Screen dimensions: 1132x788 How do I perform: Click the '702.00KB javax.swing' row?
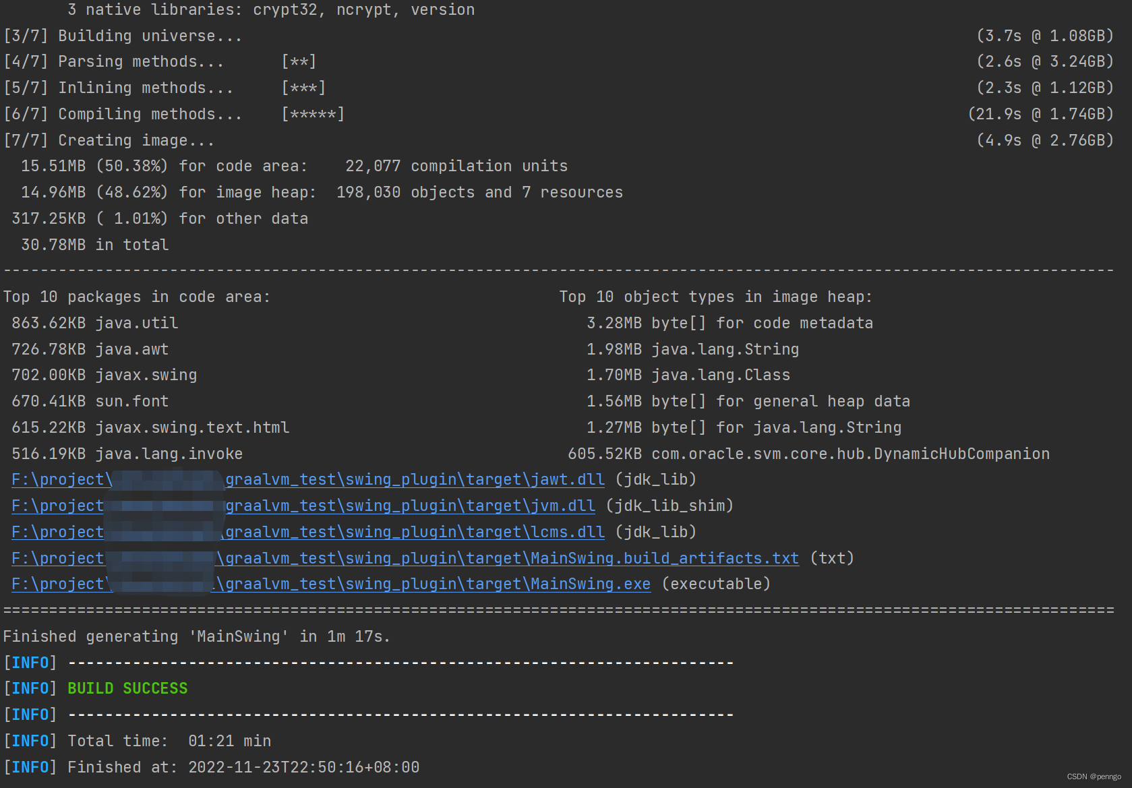(105, 375)
